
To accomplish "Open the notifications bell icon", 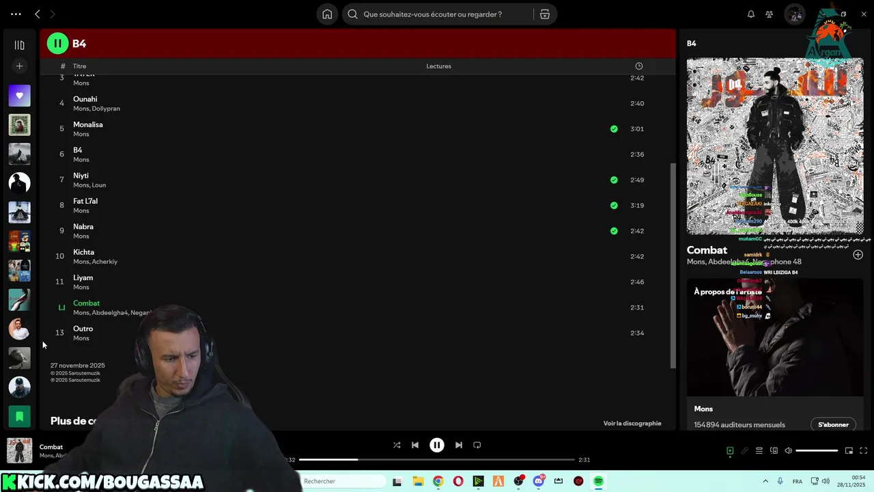I will coord(751,14).
